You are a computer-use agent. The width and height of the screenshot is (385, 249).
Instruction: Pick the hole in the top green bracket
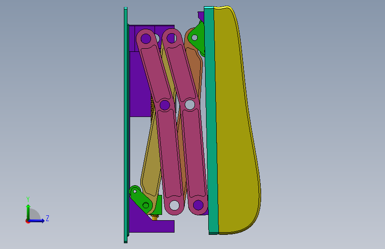coord(194,38)
